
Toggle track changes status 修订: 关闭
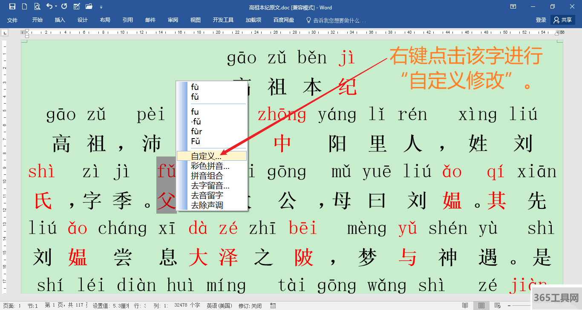point(251,306)
